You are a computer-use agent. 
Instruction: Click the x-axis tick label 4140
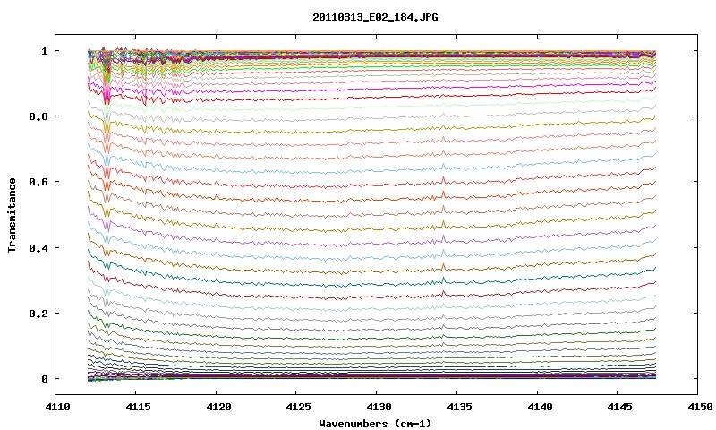[x=540, y=407]
